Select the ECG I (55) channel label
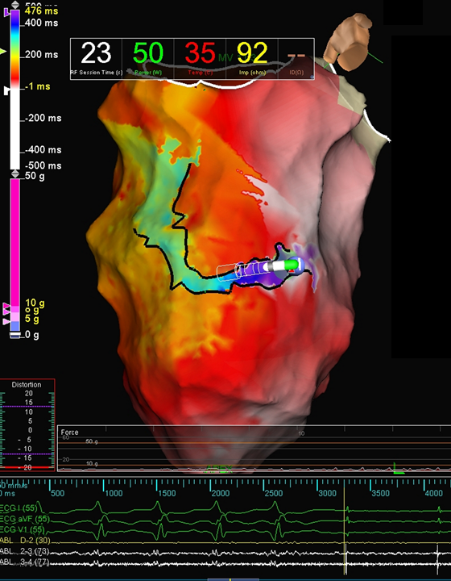Screen dimensions: 451x581 tap(20, 508)
